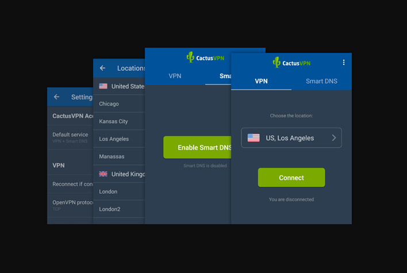407x273 pixels.
Task: Select the partially hidden Smart DNS tab
Action: coord(218,76)
